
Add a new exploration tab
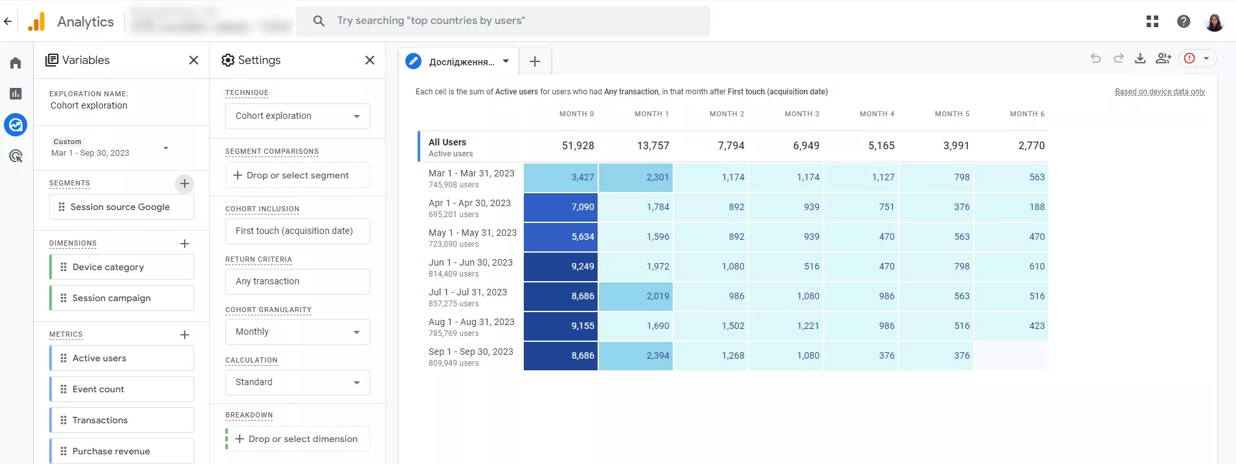tap(535, 61)
